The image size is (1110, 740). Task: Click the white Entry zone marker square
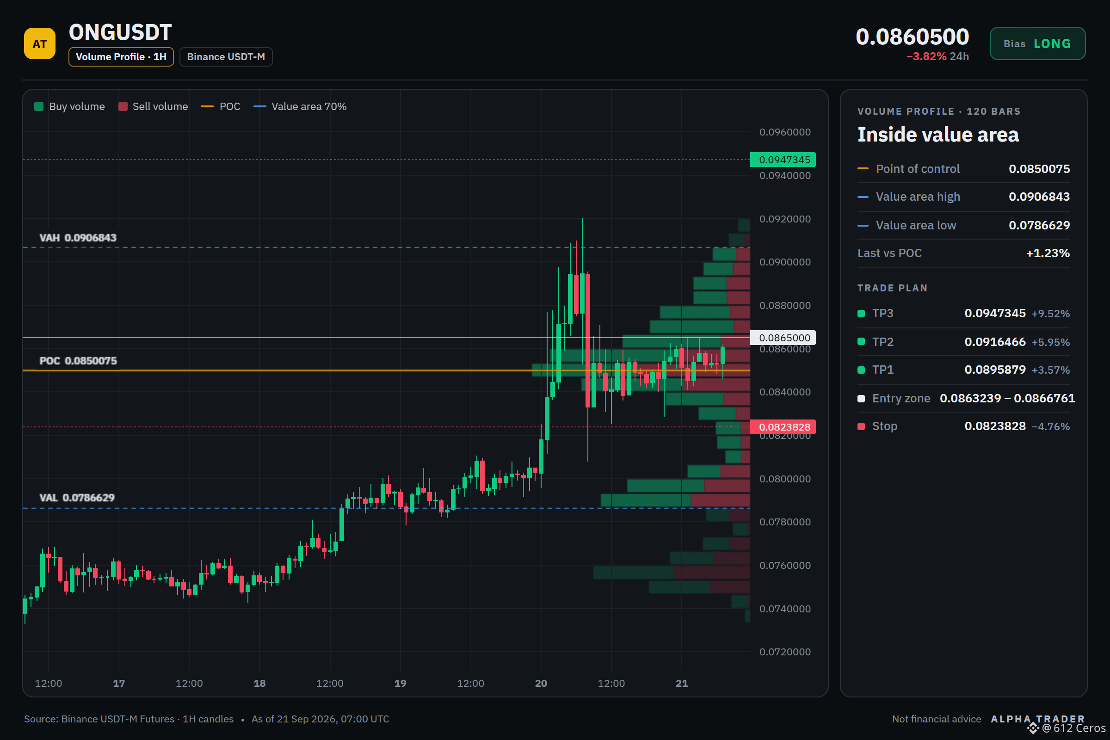(x=861, y=398)
